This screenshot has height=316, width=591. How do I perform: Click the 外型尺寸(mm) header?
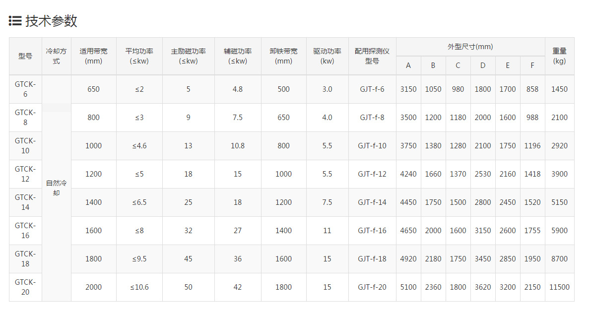coord(470,47)
